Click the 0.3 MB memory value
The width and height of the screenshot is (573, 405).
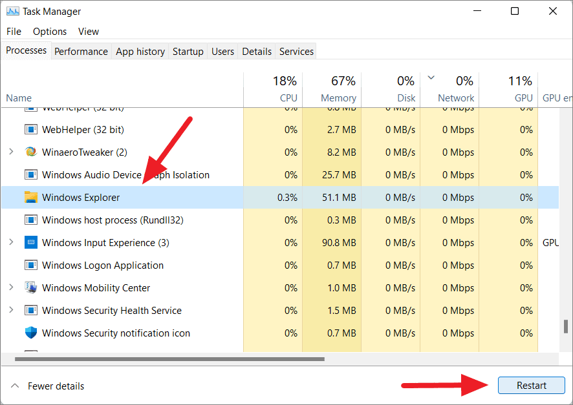(341, 220)
